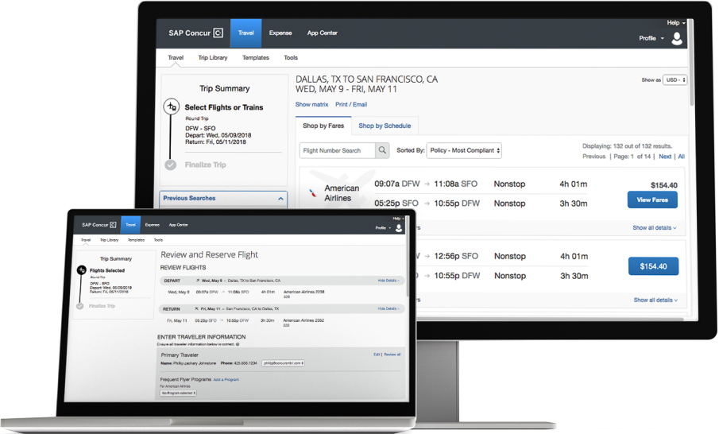Open the Profile dropdown on the laptop screen

pos(384,228)
